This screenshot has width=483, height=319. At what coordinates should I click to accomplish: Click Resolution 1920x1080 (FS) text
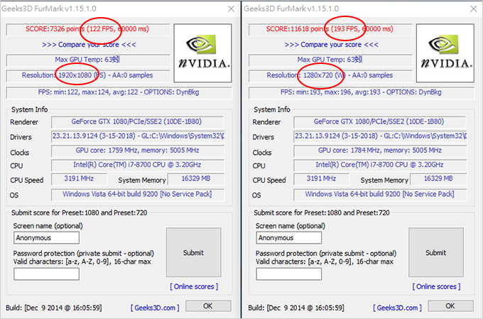pyautogui.click(x=87, y=75)
